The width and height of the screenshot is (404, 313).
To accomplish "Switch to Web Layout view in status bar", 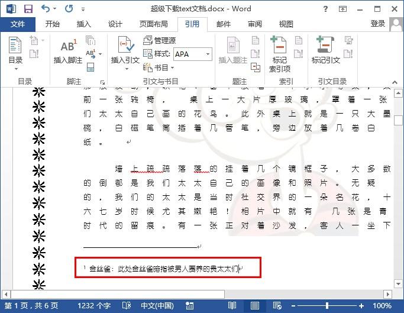I will (276, 305).
